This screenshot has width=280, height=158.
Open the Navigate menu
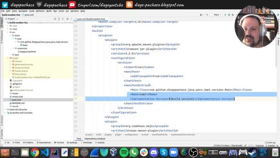click(23, 11)
